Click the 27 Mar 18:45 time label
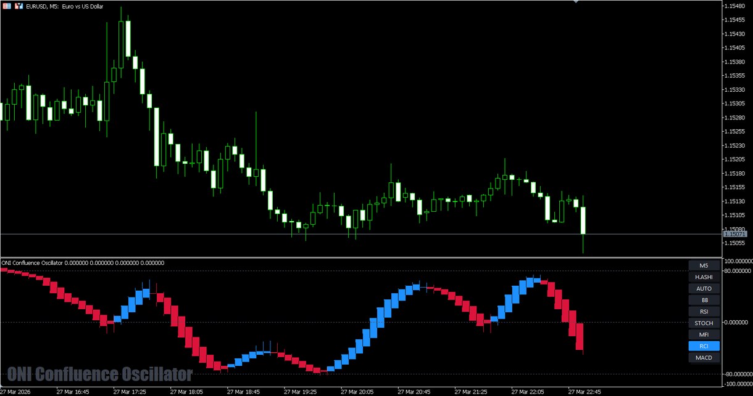This screenshot has width=753, height=396. coord(243,391)
